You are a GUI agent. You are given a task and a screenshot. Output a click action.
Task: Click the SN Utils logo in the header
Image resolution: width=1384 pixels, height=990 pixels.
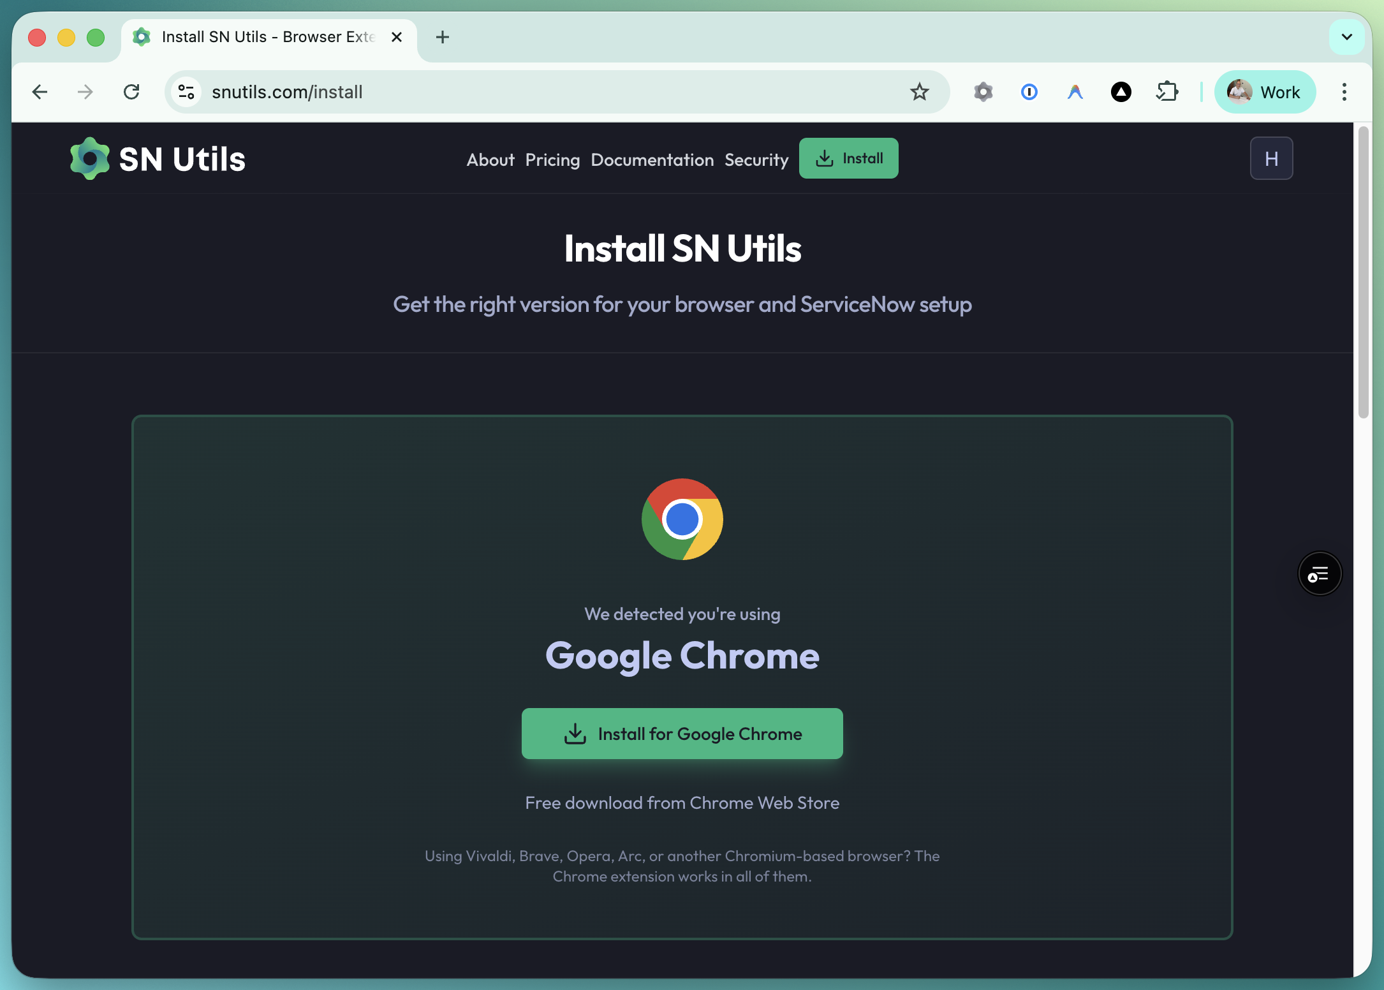[157, 158]
